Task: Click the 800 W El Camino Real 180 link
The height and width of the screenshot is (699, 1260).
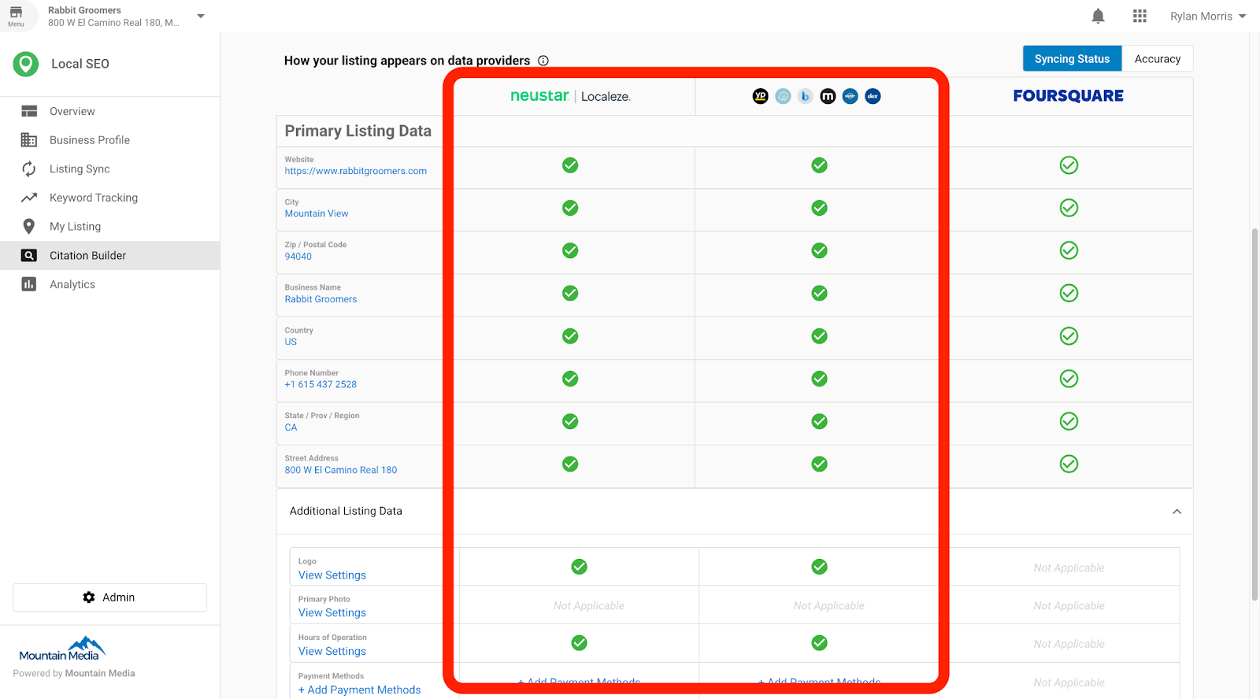Action: click(340, 470)
